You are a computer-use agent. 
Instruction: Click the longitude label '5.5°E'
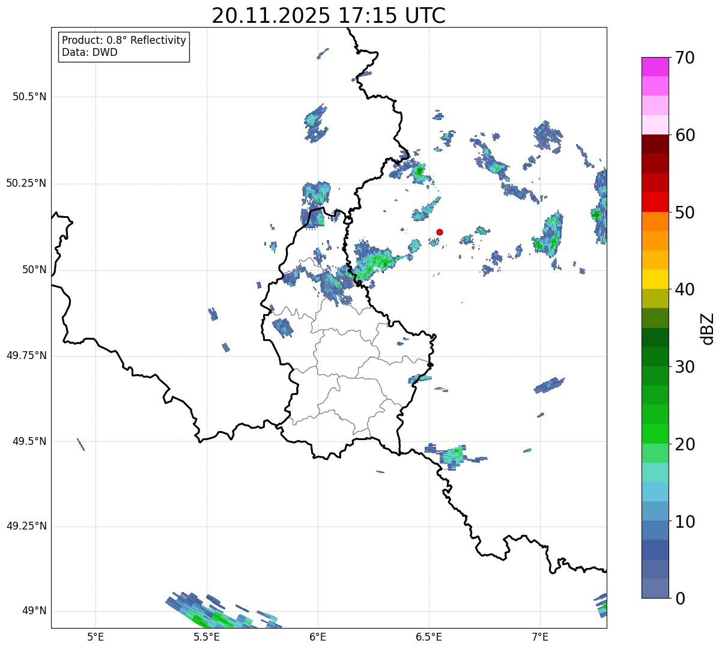207,636
